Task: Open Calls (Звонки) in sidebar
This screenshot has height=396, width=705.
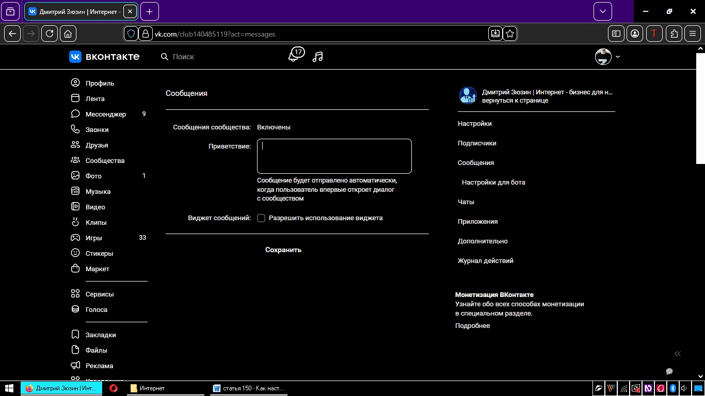Action: (97, 129)
